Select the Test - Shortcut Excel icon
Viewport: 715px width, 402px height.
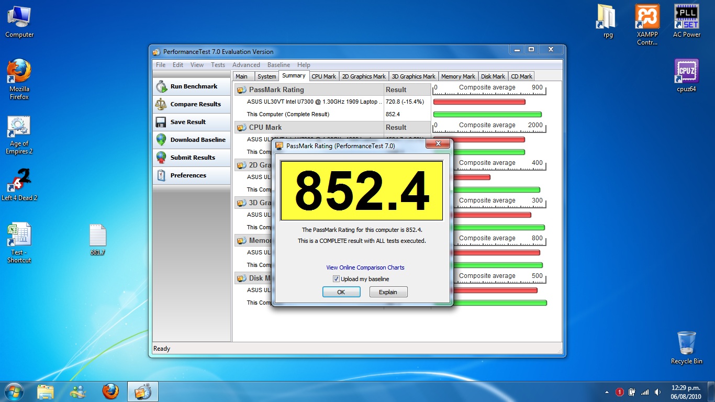(19, 243)
